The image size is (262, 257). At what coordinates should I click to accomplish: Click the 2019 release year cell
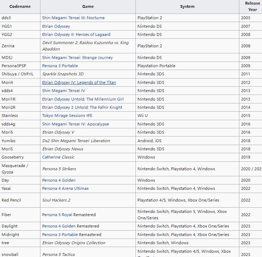point(251,157)
